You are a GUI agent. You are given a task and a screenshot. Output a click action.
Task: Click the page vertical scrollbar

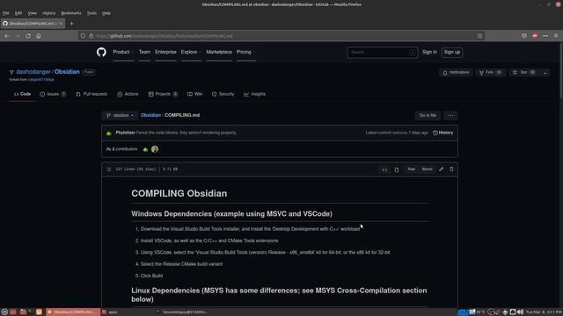click(561, 70)
